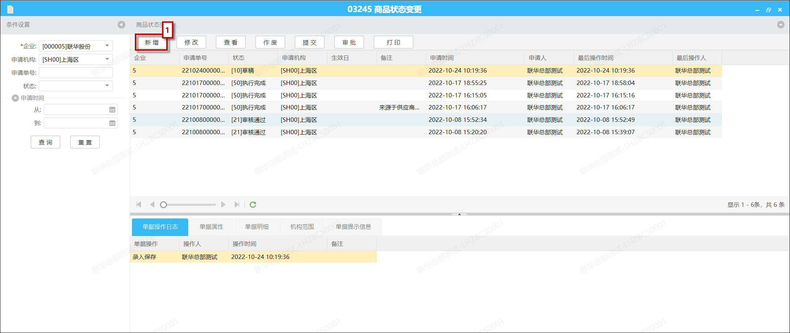Sort by 状态 column header
790x333 pixels.
click(x=253, y=58)
